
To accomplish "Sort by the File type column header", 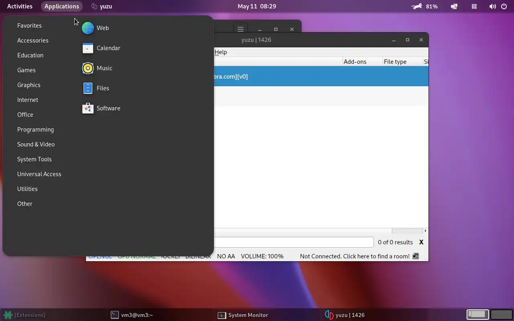I will click(403, 62).
